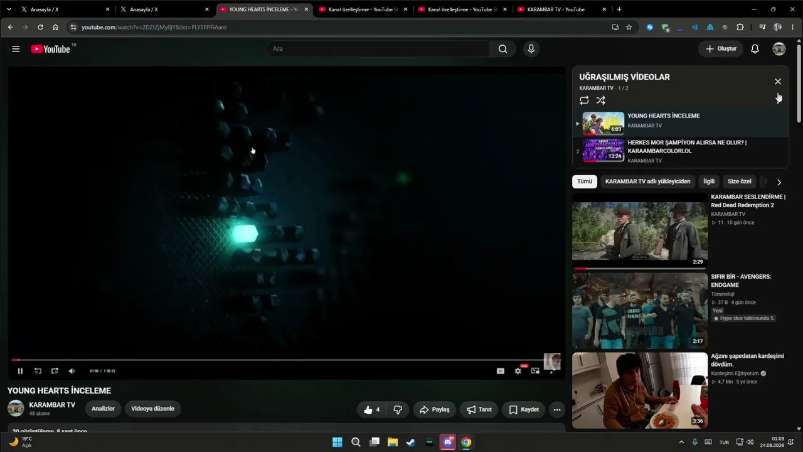Switch to the KARAMBAR TV - YouTube tab
Viewport: 803px width, 452px height.
pos(561,9)
